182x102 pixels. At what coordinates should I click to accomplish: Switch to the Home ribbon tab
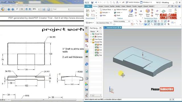(95, 6)
